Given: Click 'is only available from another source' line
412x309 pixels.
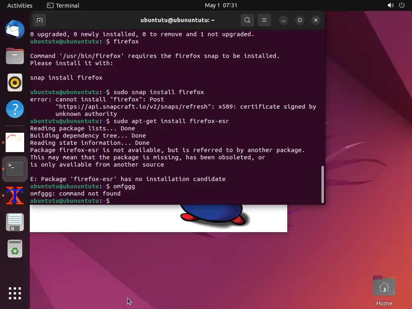Looking at the screenshot, I should tap(97, 165).
